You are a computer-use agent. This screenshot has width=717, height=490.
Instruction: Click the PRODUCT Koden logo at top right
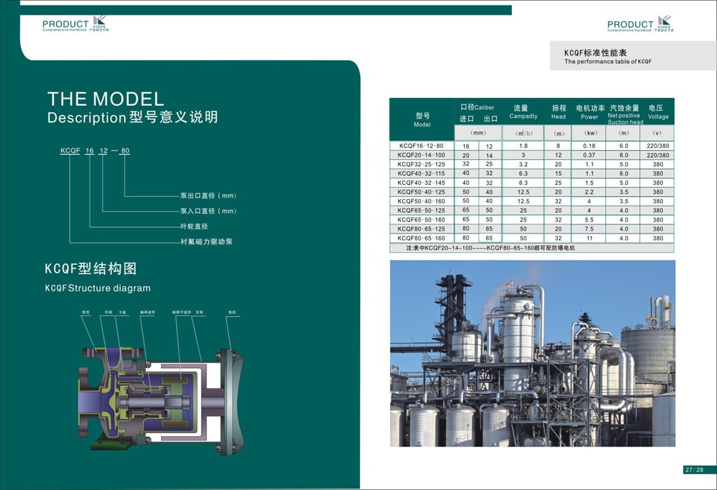[x=639, y=25]
